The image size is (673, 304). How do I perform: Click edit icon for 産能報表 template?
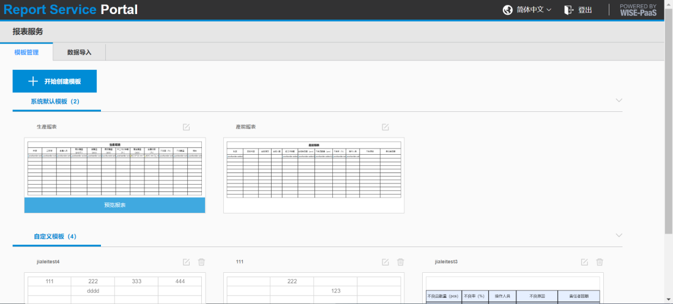click(x=385, y=127)
